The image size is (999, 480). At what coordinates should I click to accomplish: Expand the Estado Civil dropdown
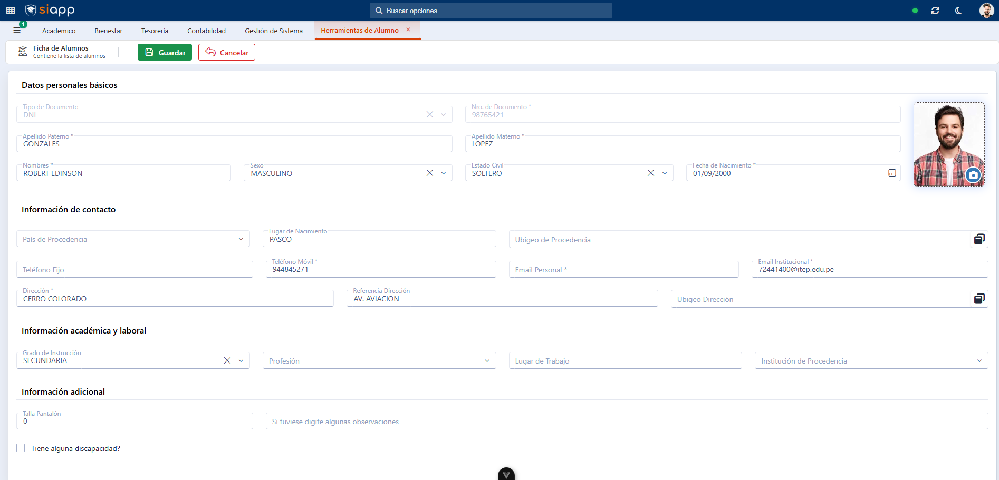point(665,173)
